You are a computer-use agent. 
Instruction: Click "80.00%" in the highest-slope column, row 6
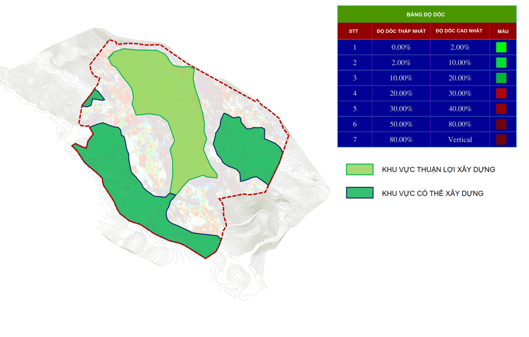pyautogui.click(x=460, y=124)
